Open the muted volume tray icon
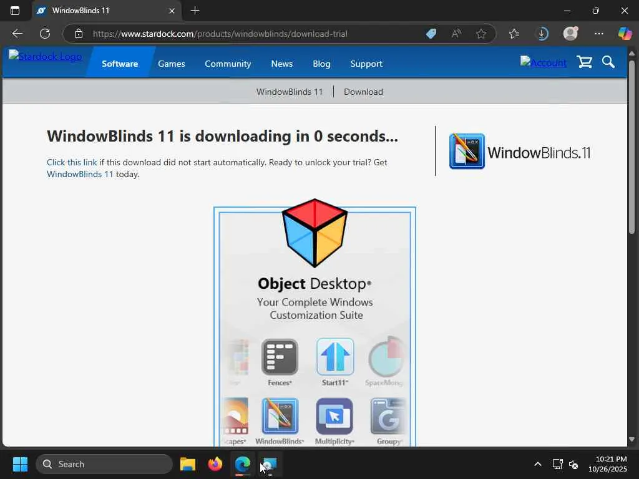The width and height of the screenshot is (639, 479). [x=574, y=464]
